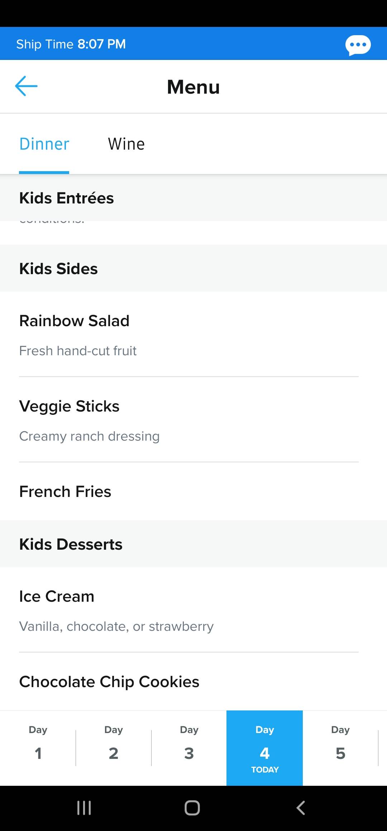
Task: Select Day 3 menu
Action: click(189, 748)
